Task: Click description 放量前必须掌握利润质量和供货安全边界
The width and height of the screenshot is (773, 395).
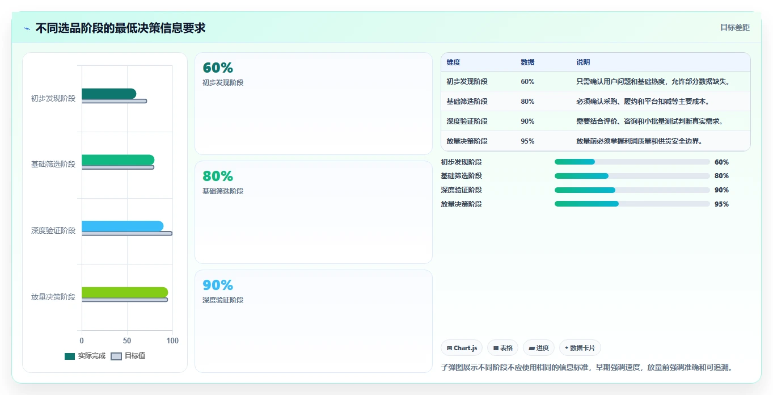Action: [639, 141]
